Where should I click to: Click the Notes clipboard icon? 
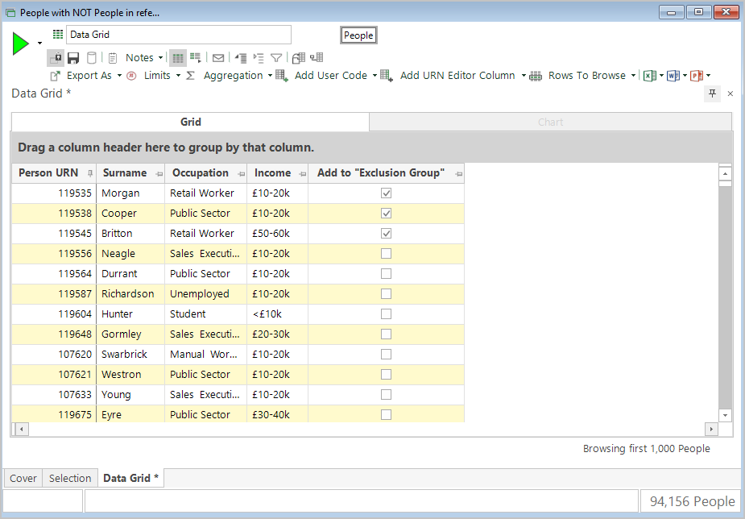click(113, 58)
